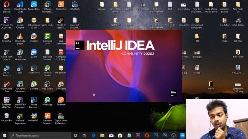Select the captcher1 folder

click(115, 22)
